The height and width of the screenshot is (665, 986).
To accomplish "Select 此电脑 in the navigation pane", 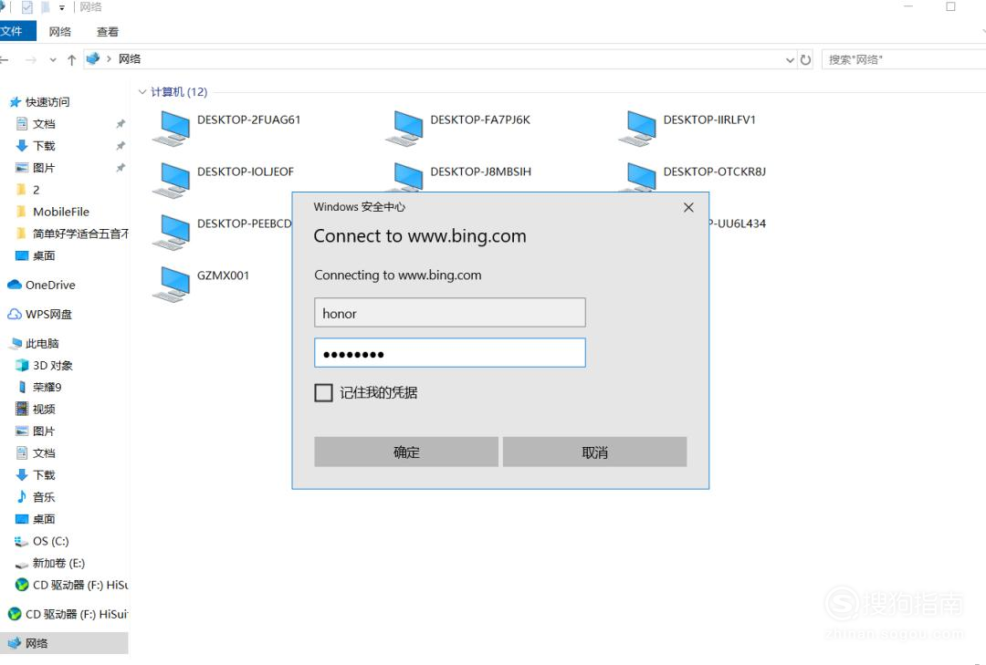I will tap(35, 343).
